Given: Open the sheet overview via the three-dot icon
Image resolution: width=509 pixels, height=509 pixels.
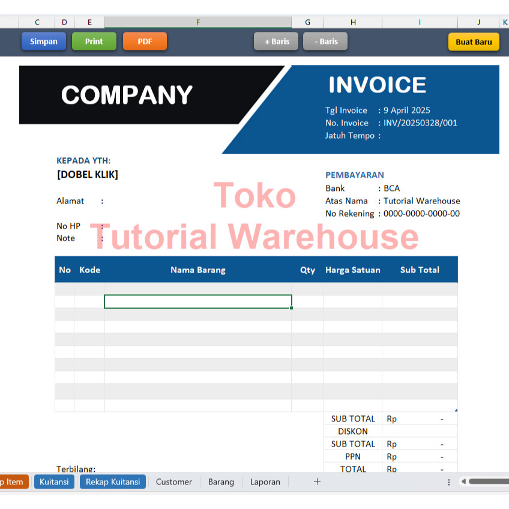Looking at the screenshot, I should [x=448, y=481].
